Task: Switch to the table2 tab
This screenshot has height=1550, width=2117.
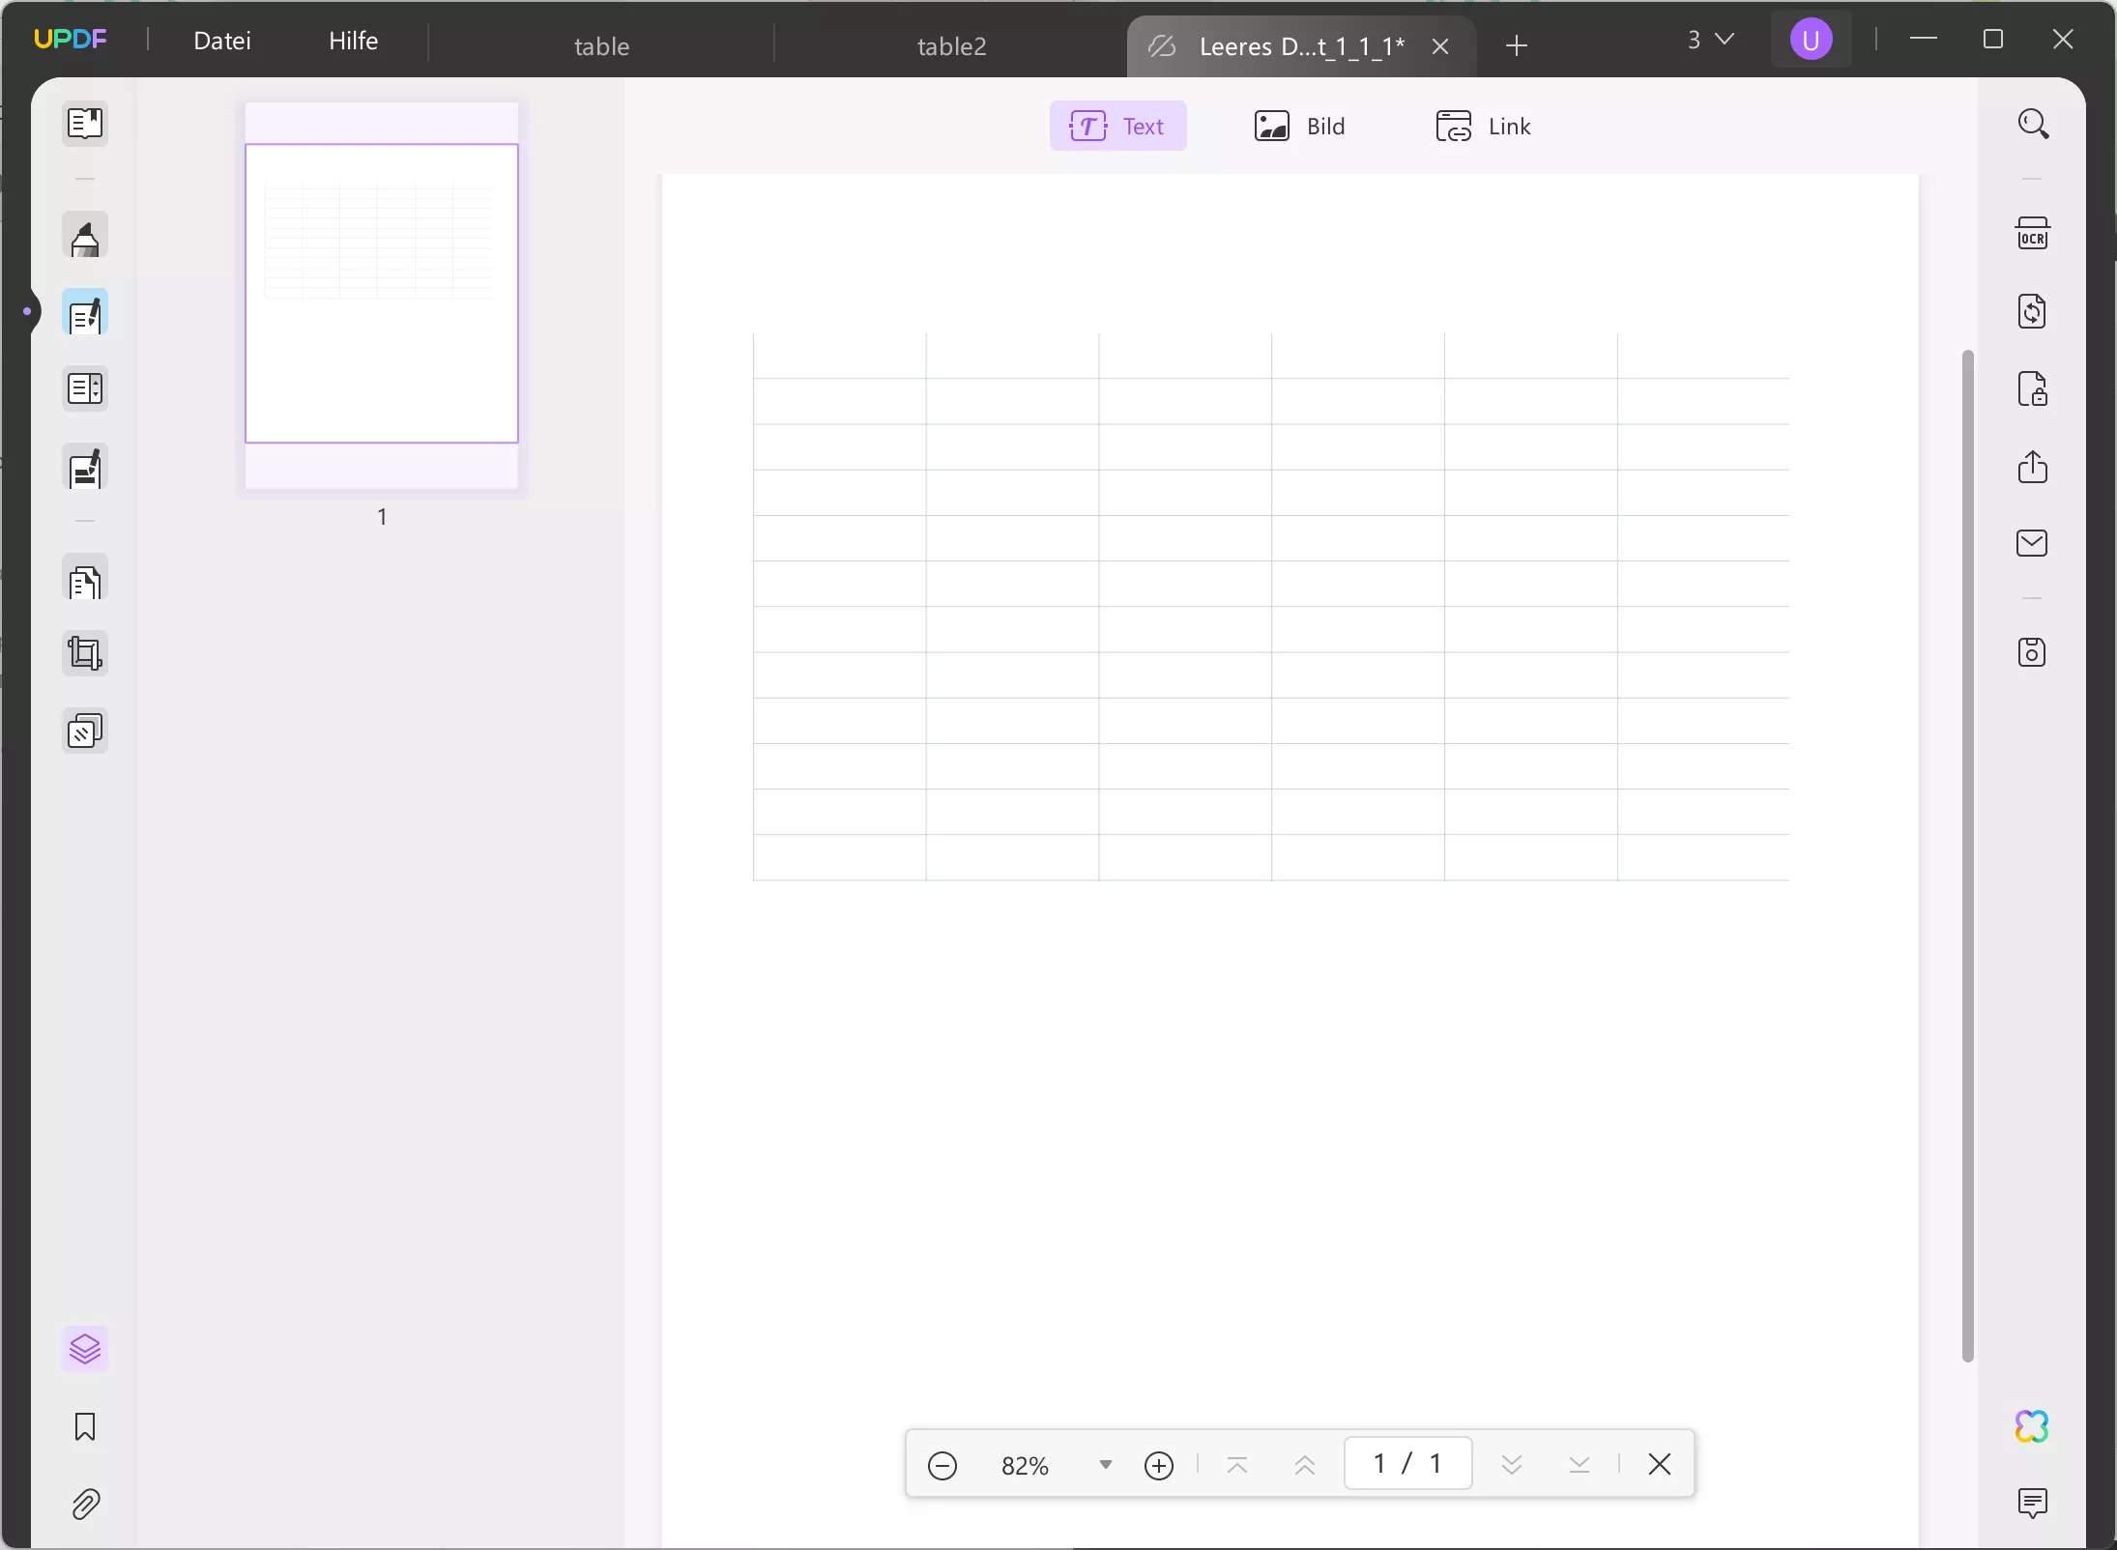Action: (x=951, y=46)
